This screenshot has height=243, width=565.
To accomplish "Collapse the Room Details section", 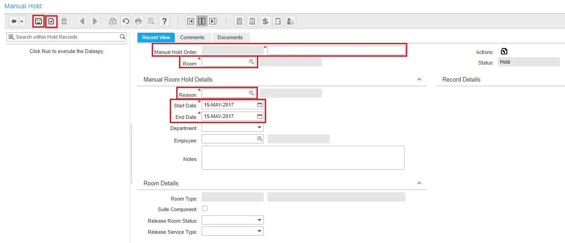I will click(419, 183).
